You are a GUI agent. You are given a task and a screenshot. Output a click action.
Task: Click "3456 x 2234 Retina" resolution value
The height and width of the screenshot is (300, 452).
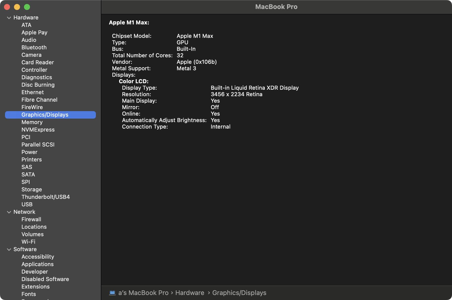tap(237, 94)
